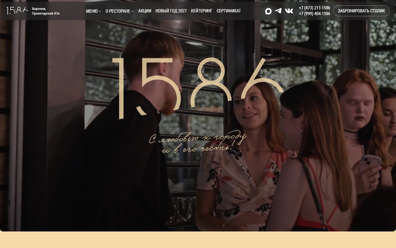Image resolution: width=396 pixels, height=248 pixels.
Task: Expand the chevron next to О РЕСТОРАНЕ
Action: [x=133, y=11]
